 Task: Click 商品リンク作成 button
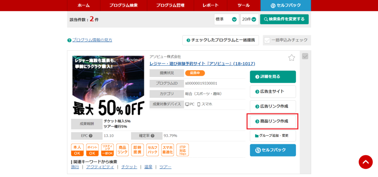(273, 121)
